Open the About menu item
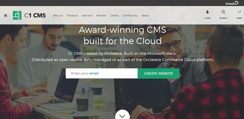Viewport: 244px width, 119px height. coord(145,15)
